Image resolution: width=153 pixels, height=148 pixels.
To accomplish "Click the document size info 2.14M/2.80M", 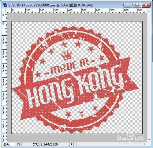I will tap(46, 144).
